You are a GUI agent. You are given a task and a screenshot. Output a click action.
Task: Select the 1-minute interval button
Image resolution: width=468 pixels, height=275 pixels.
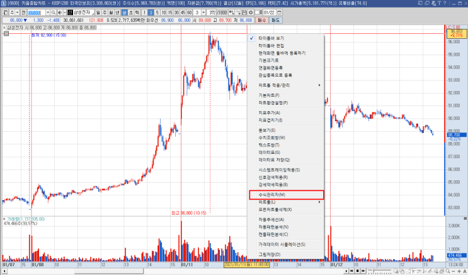pos(144,13)
